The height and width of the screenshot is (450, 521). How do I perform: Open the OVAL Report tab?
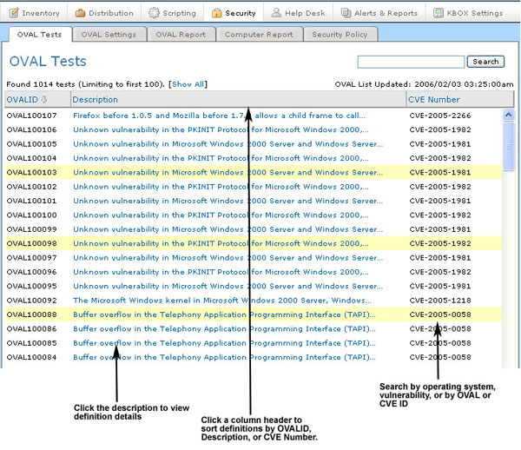pos(180,35)
